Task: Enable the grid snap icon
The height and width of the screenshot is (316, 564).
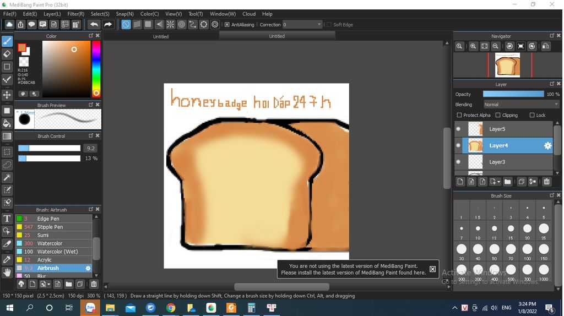Action: pos(148,24)
